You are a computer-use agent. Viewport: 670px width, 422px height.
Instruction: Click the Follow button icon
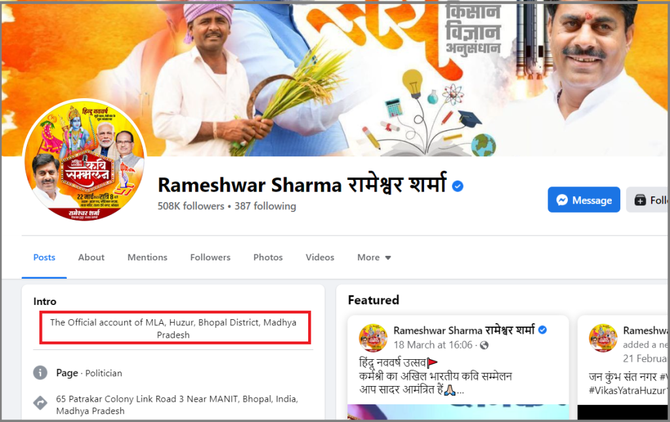[x=640, y=200]
